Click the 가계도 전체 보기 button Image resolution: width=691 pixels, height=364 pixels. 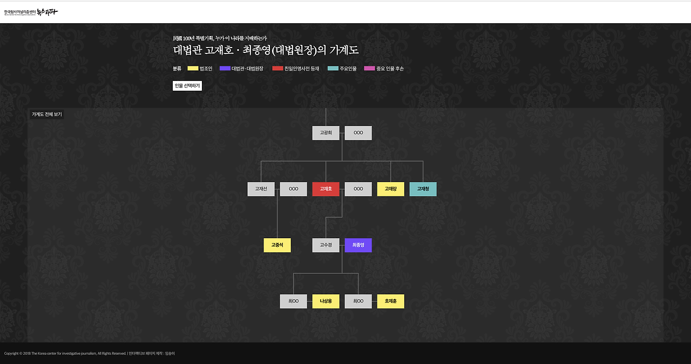coord(48,114)
